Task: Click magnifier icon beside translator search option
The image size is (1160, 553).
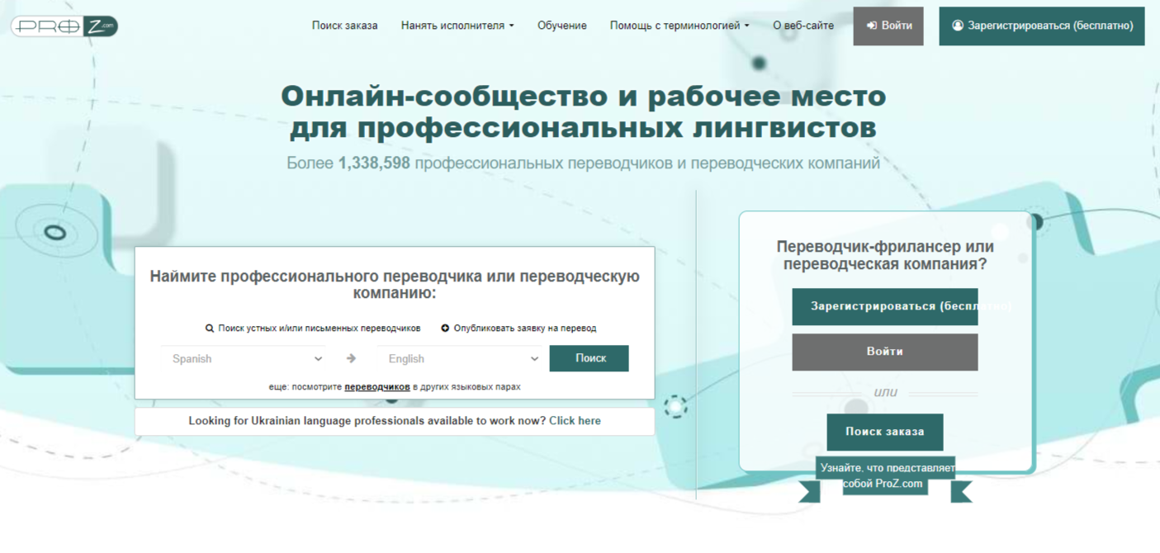Action: pos(210,328)
